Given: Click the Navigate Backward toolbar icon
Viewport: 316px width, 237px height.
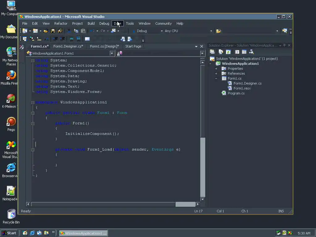Looking at the screenshot, I should coord(114,31).
